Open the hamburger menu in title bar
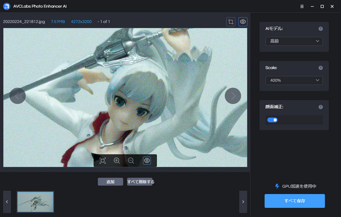 point(302,6)
